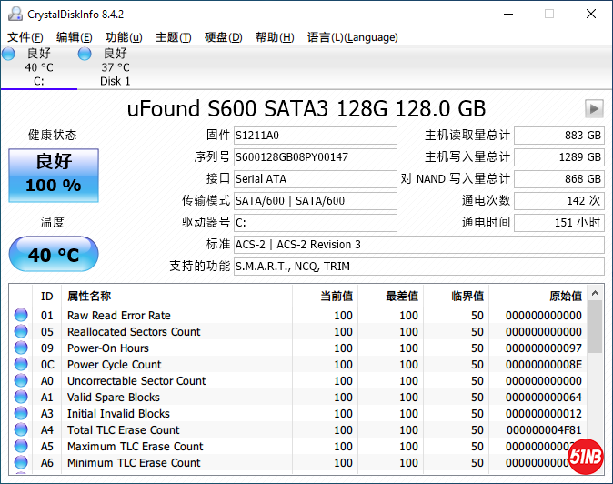The width and height of the screenshot is (613, 484).
Task: Open the 文件(F) menu
Action: pos(25,37)
